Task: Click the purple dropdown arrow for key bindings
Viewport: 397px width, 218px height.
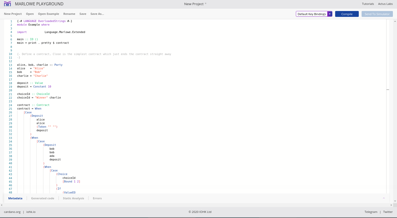Action: [x=330, y=14]
